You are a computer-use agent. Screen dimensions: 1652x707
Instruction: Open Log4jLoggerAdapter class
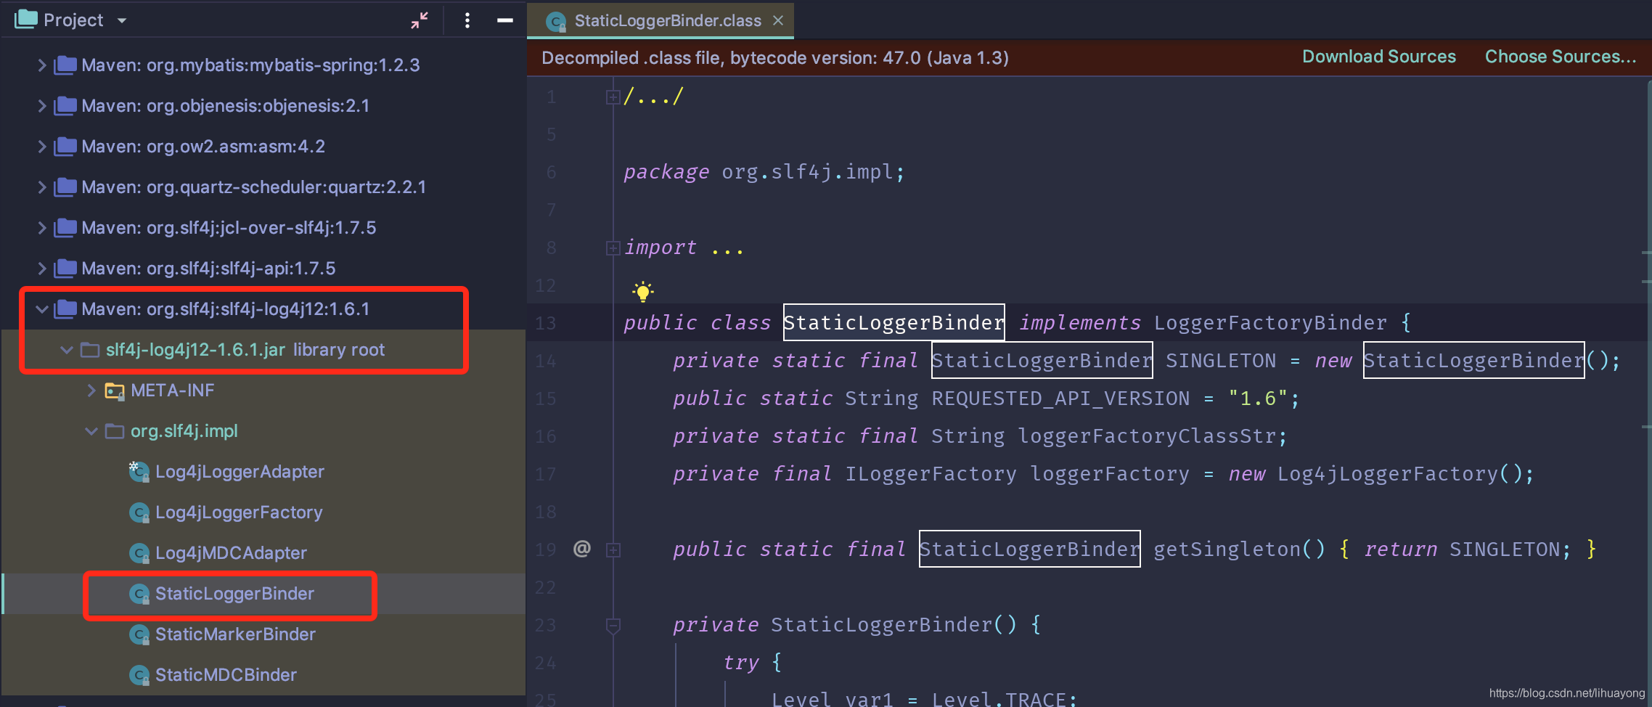click(240, 472)
